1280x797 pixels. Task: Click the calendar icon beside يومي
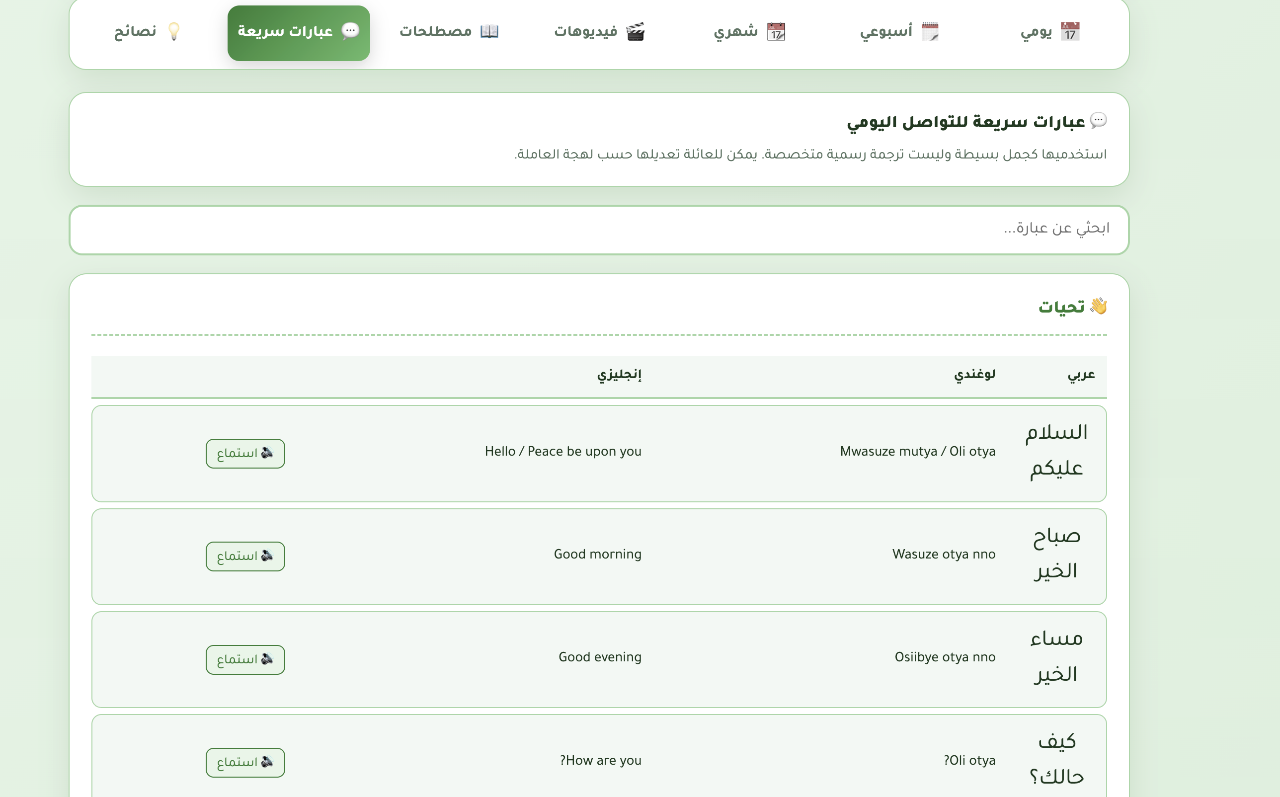click(1070, 32)
